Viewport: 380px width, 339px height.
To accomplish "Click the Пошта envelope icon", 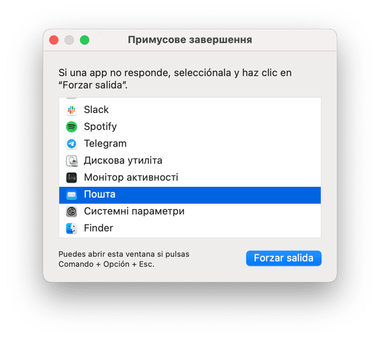I will pyautogui.click(x=72, y=194).
